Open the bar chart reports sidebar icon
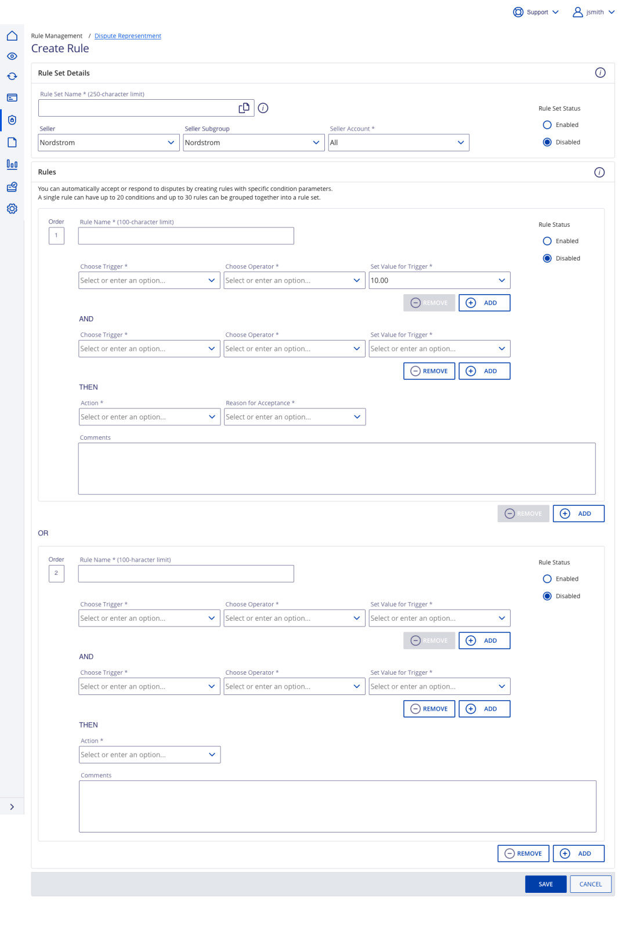Image resolution: width=622 pixels, height=952 pixels. (x=12, y=165)
